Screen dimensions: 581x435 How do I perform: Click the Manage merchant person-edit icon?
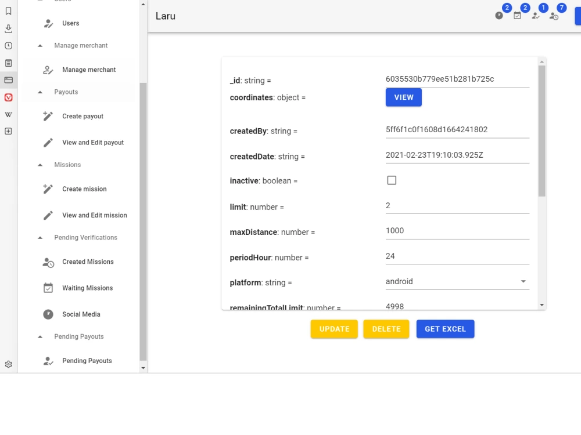tap(48, 70)
